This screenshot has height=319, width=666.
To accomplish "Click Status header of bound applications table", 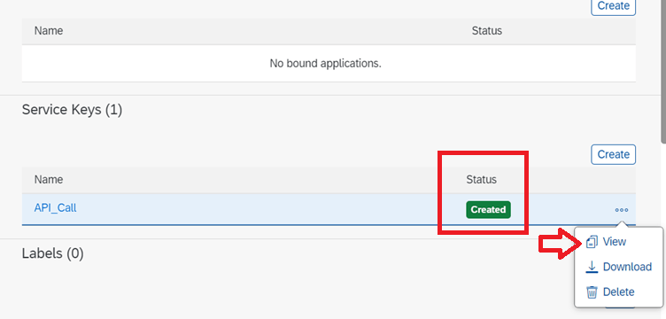I will tap(487, 31).
